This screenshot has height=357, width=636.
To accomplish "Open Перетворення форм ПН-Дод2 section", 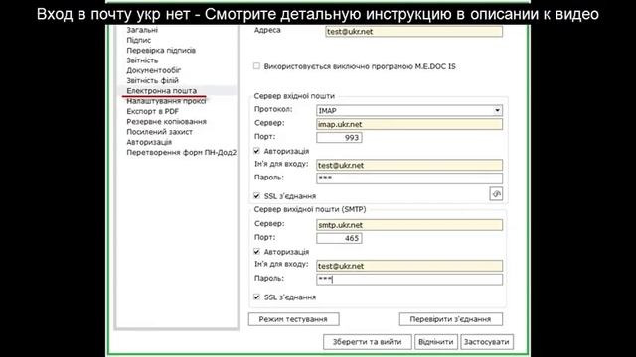I will point(181,152).
